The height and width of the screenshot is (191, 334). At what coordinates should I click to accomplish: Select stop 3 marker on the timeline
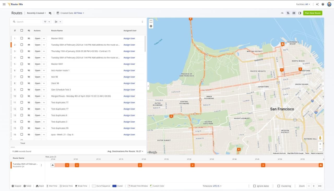pyautogui.click(x=140, y=165)
